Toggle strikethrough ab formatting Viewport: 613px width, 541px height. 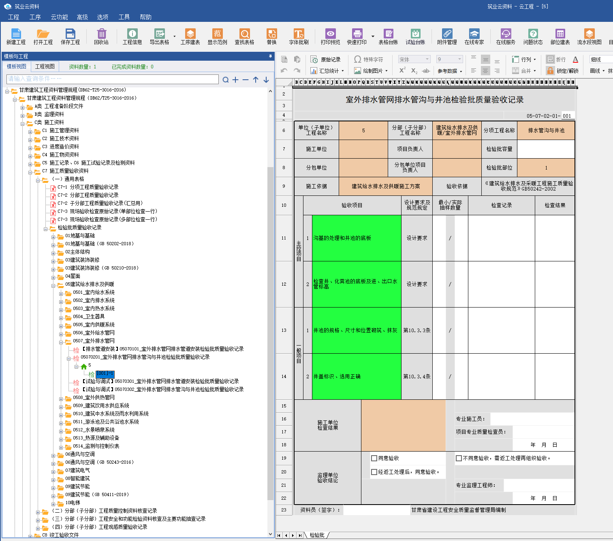426,70
